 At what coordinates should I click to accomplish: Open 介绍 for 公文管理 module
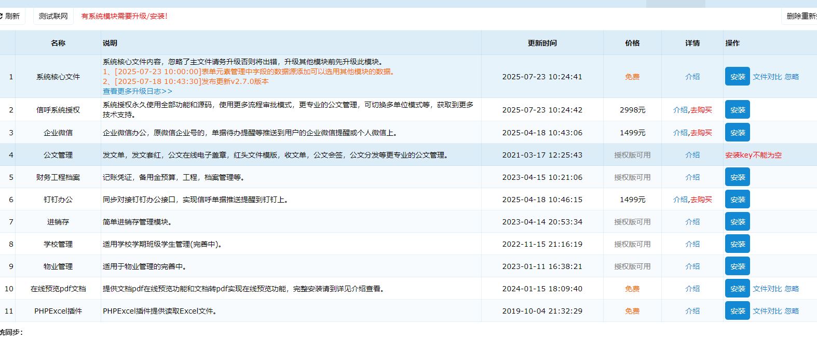click(692, 155)
